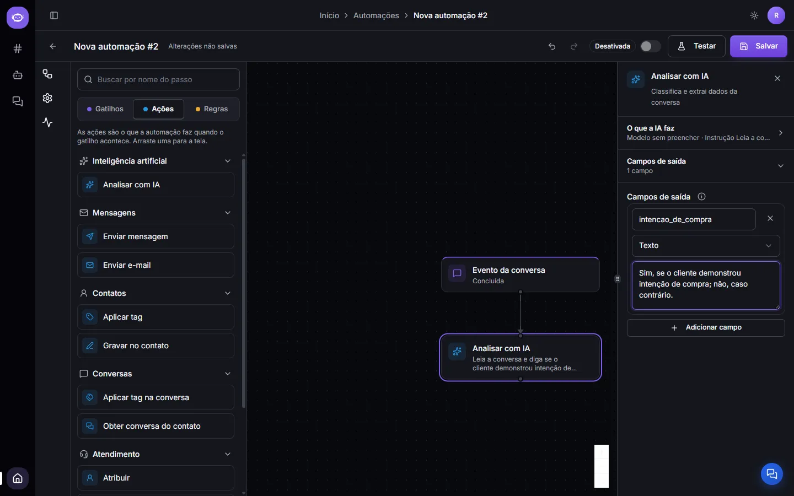Close the Analisar com IA panel
Image resolution: width=794 pixels, height=496 pixels.
777,78
